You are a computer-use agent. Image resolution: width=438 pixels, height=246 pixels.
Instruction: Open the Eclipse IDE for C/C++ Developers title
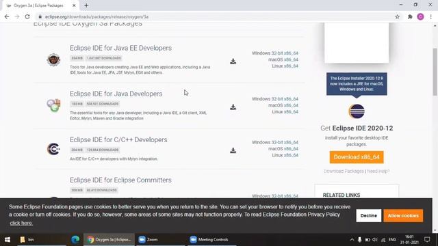pyautogui.click(x=118, y=139)
